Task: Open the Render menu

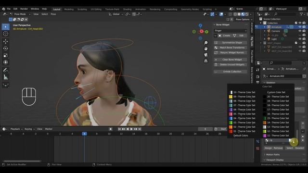Action: 24,9
